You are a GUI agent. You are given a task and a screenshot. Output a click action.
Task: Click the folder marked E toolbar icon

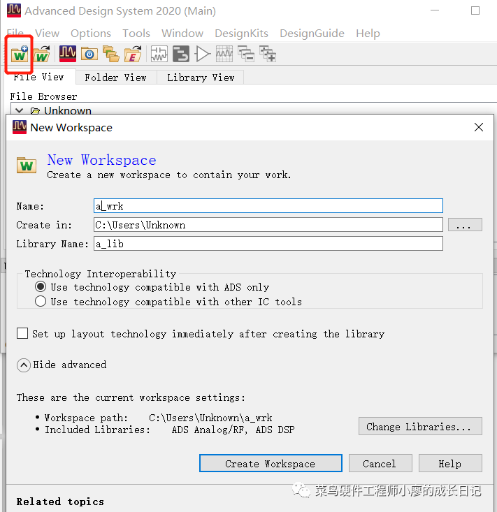133,54
